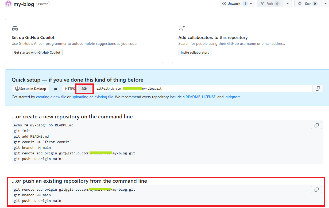The width and height of the screenshot is (329, 208).
Task: Click the git init command line
Action: pyautogui.click(x=22, y=131)
